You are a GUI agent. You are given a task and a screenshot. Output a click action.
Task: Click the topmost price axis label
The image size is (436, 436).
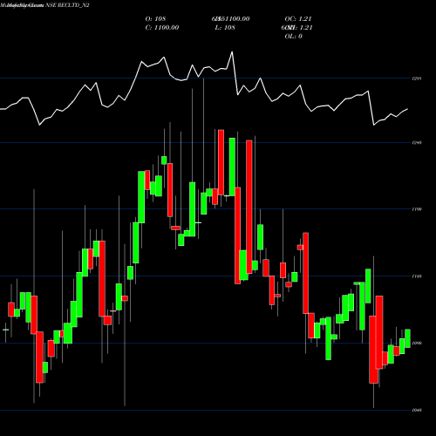click(x=417, y=78)
